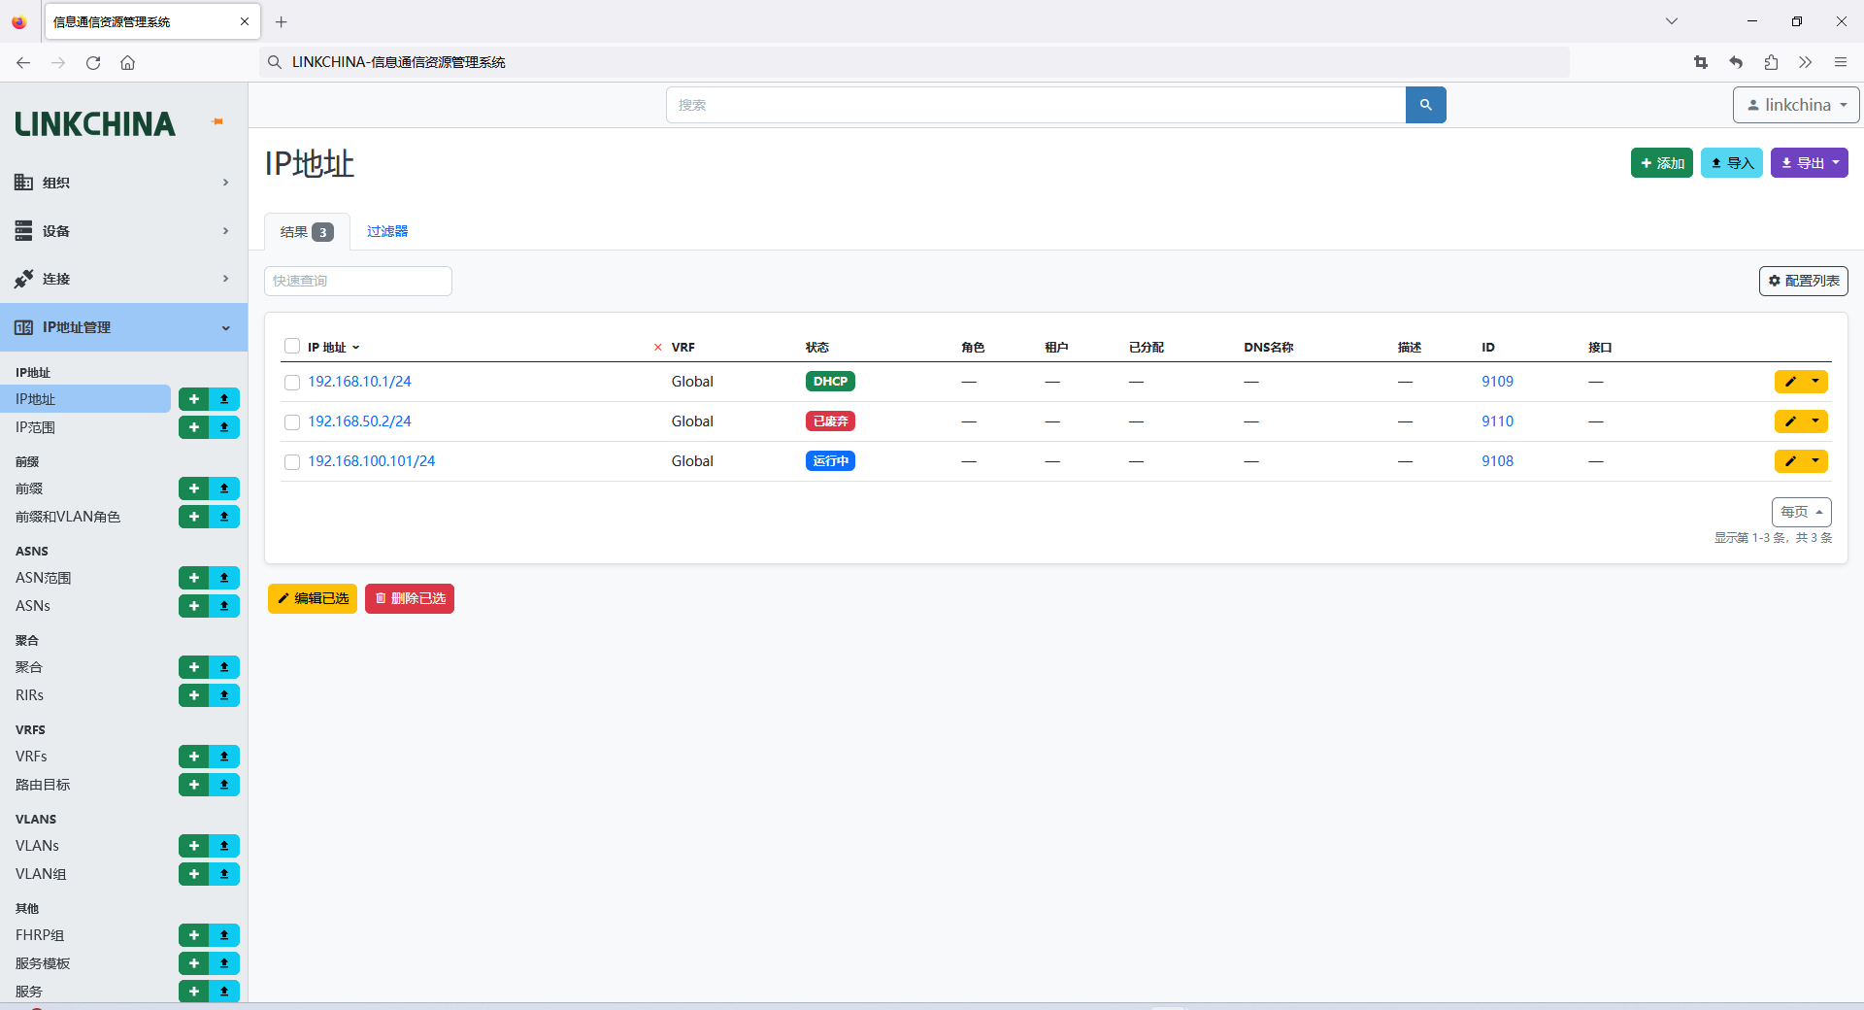Click the DHCP status badge
This screenshot has width=1864, height=1010.
coord(830,382)
